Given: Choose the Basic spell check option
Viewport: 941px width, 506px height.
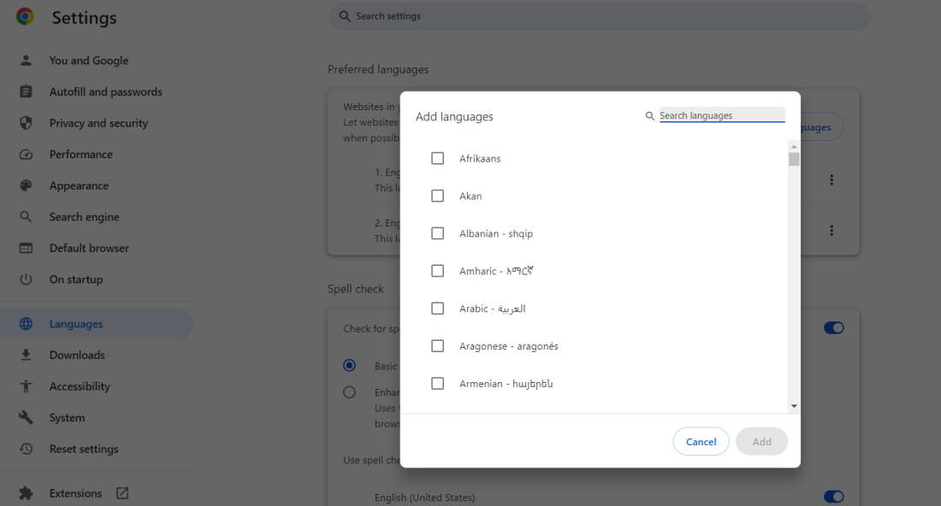Looking at the screenshot, I should (349, 365).
